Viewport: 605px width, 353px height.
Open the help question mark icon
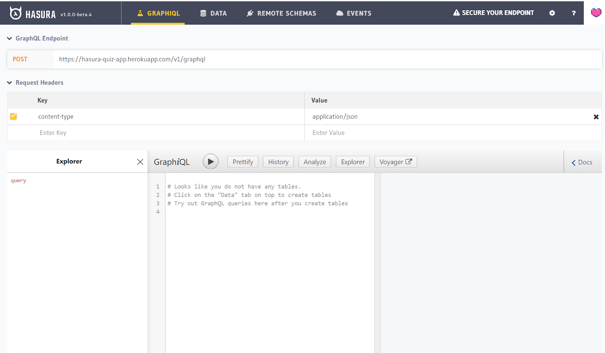tap(574, 13)
